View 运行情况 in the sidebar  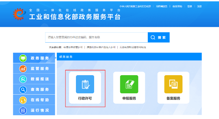(x=34, y=110)
